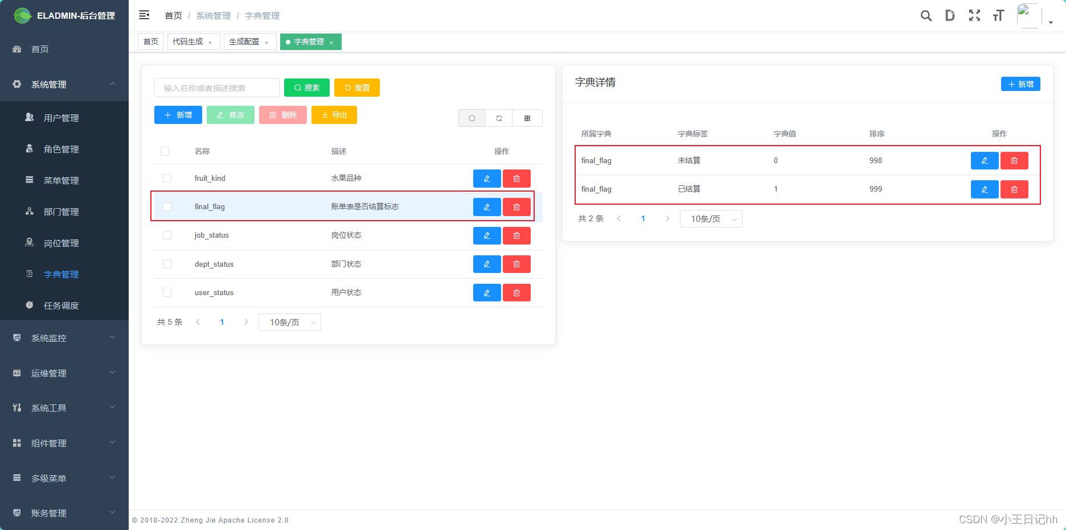Edit the 未结算 dictionary detail

point(985,160)
